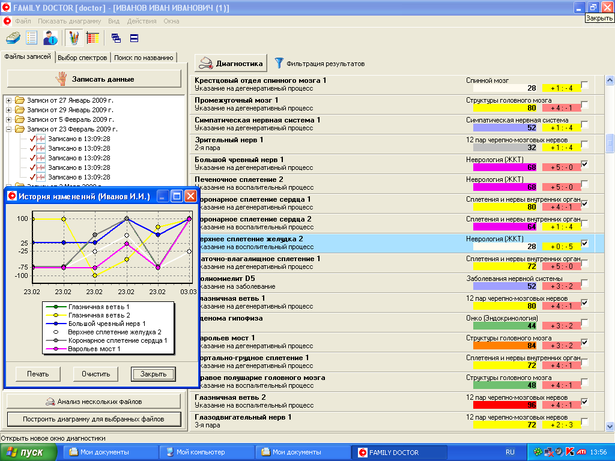This screenshot has width=615, height=461.
Task: Uncheck the Глазничная ветвь 2 checkbox
Action: 584,402
